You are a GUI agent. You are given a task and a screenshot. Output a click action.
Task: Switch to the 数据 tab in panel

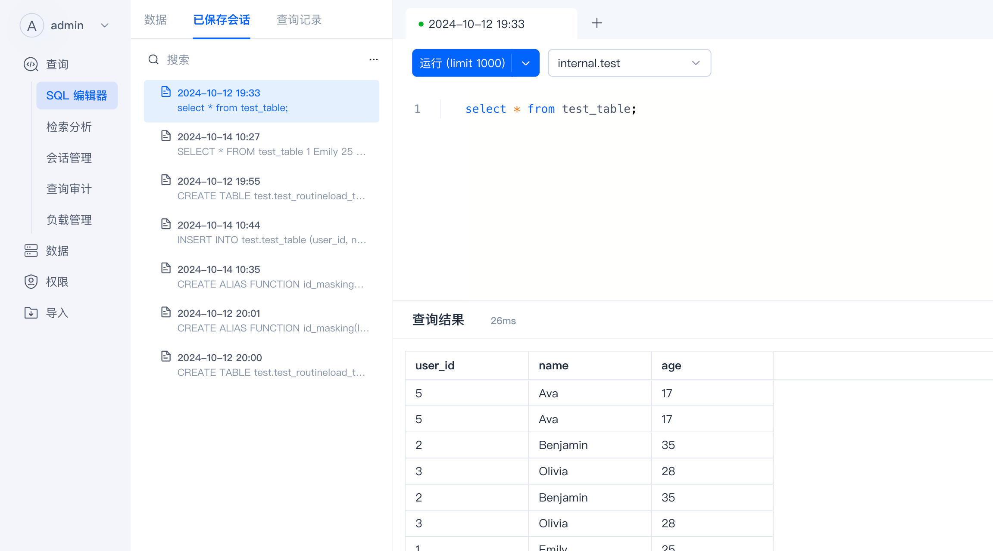click(x=155, y=20)
